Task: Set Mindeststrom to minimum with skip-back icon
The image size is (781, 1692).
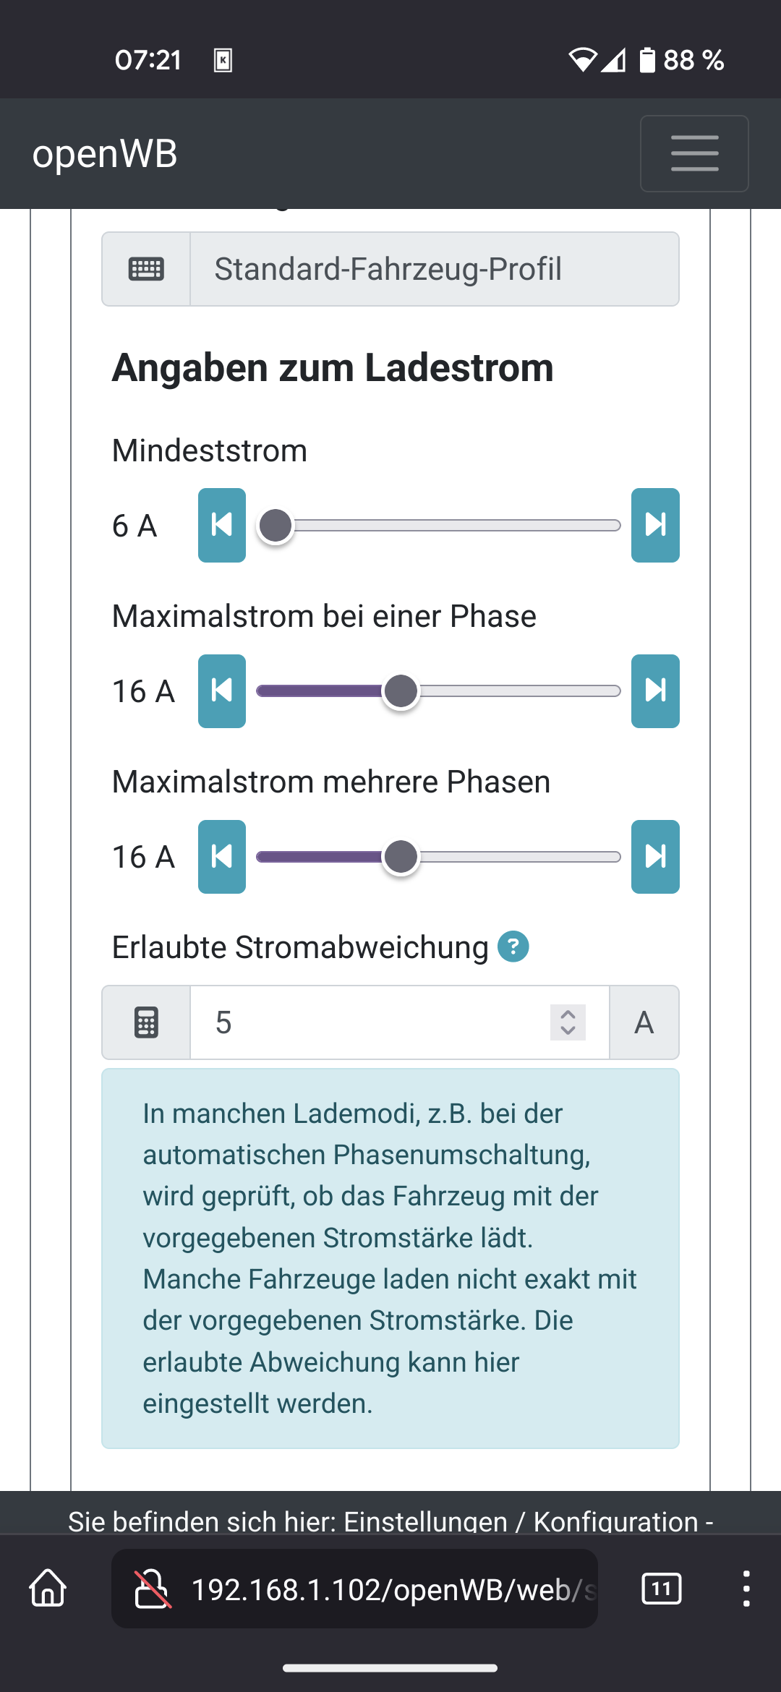Action: [x=222, y=525]
